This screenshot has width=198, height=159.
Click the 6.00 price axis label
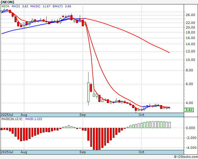(190, 84)
